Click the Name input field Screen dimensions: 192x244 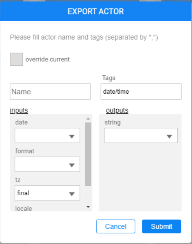[50, 91]
